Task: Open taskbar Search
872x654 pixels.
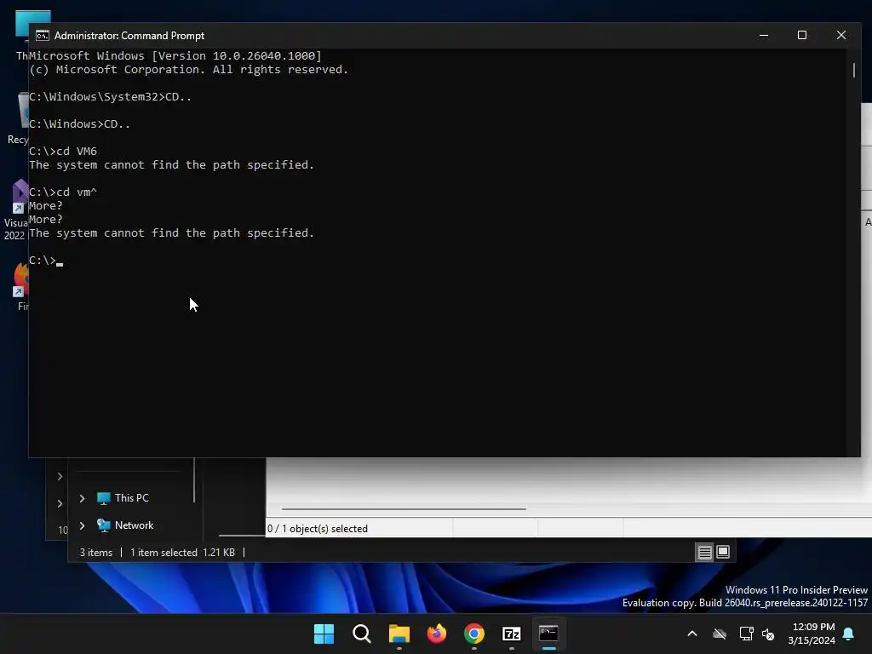Action: tap(361, 634)
